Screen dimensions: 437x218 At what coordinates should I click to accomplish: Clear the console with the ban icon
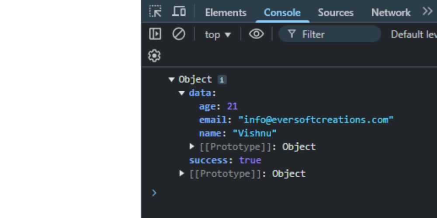coord(179,34)
